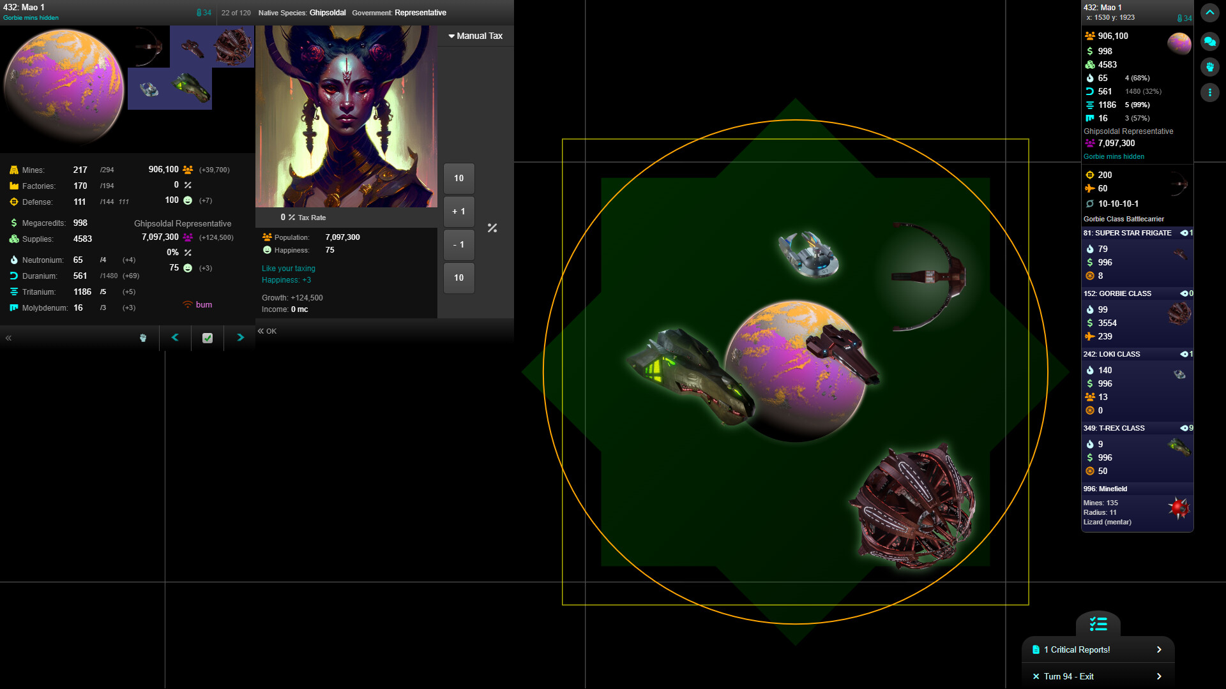Click the raised fist icon on the right edge

[1210, 67]
